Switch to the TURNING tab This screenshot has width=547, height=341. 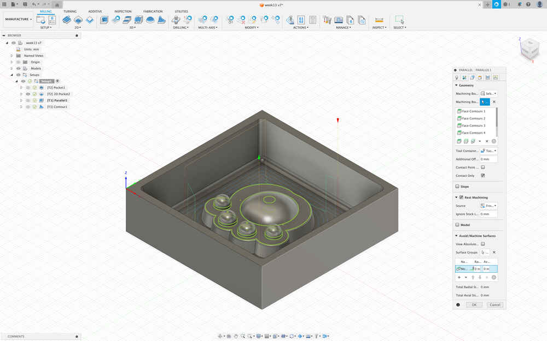[x=70, y=11]
